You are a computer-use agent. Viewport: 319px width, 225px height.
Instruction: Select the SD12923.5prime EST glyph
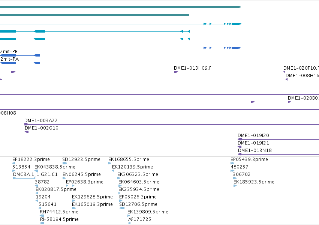[x=65, y=163]
